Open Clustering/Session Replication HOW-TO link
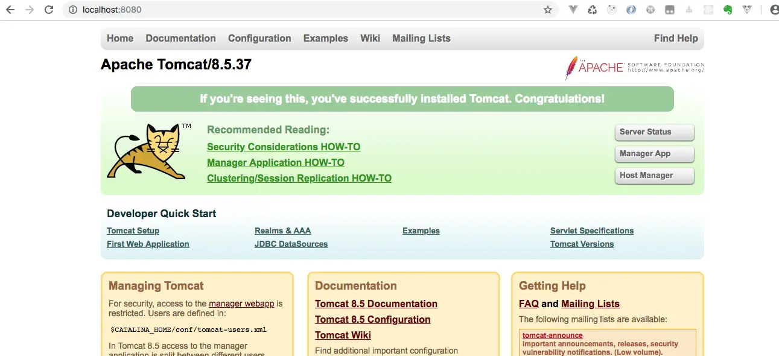 299,178
